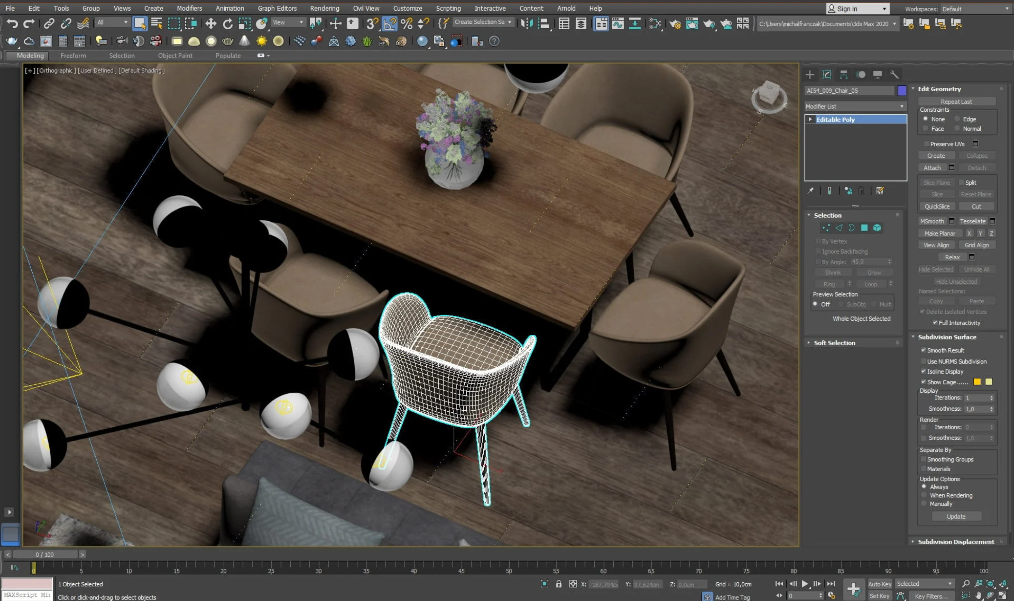Toggle the Angle Snap icon
The height and width of the screenshot is (601, 1014).
click(x=389, y=23)
